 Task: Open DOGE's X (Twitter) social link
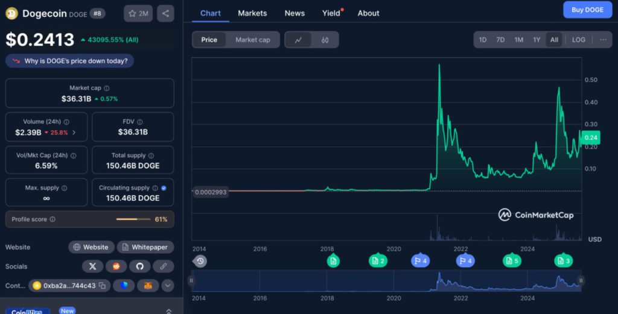tap(92, 266)
